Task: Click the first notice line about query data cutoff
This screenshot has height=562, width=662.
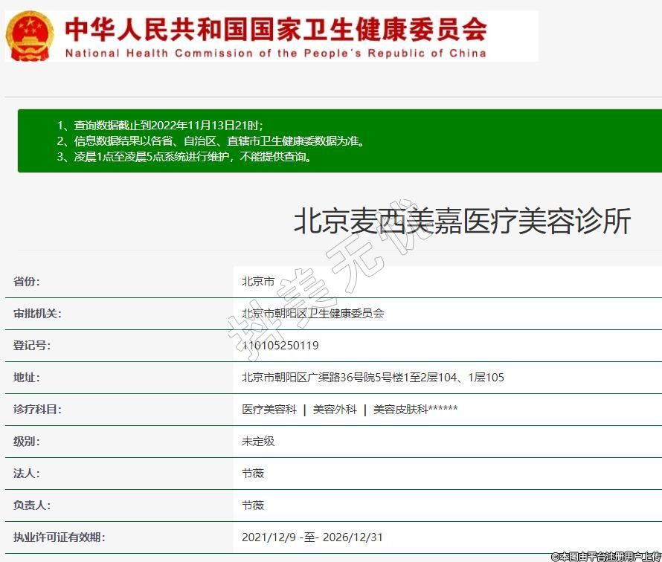Action: coord(160,125)
